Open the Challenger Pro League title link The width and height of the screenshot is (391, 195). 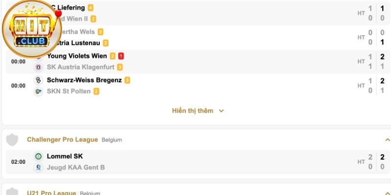(x=63, y=140)
